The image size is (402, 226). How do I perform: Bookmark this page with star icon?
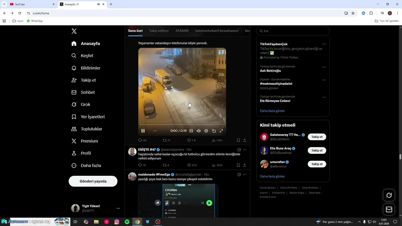(x=353, y=13)
